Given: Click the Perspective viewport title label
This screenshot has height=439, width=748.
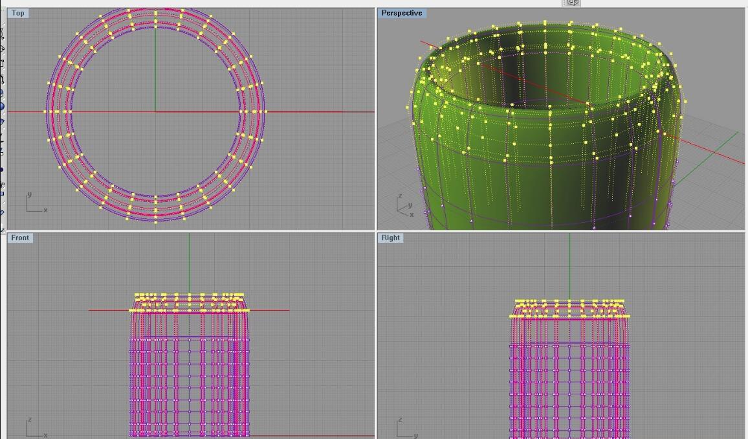Looking at the screenshot, I should pos(402,13).
